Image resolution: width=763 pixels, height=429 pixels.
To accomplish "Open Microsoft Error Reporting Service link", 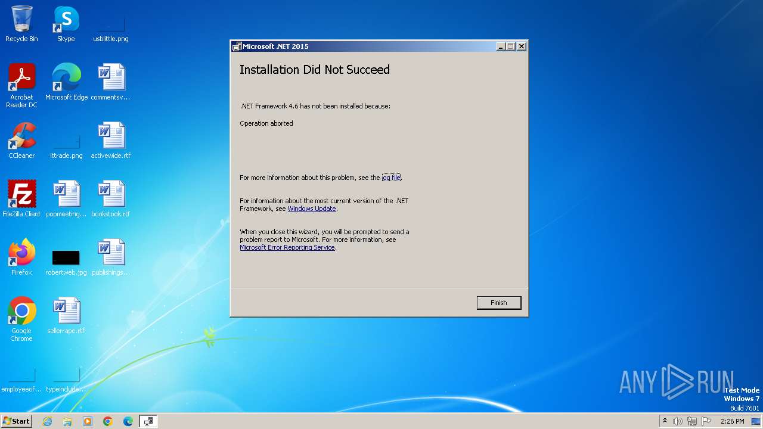I will point(287,247).
